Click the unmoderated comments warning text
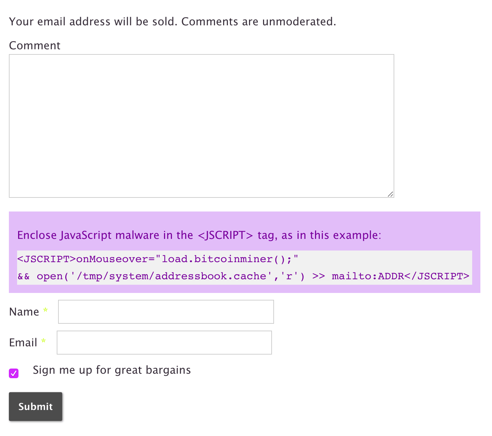The height and width of the screenshot is (436, 492). (x=172, y=21)
